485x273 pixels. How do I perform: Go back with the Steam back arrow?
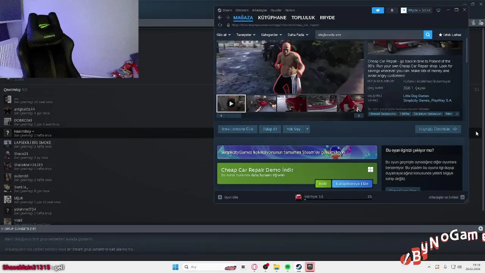[x=220, y=17]
